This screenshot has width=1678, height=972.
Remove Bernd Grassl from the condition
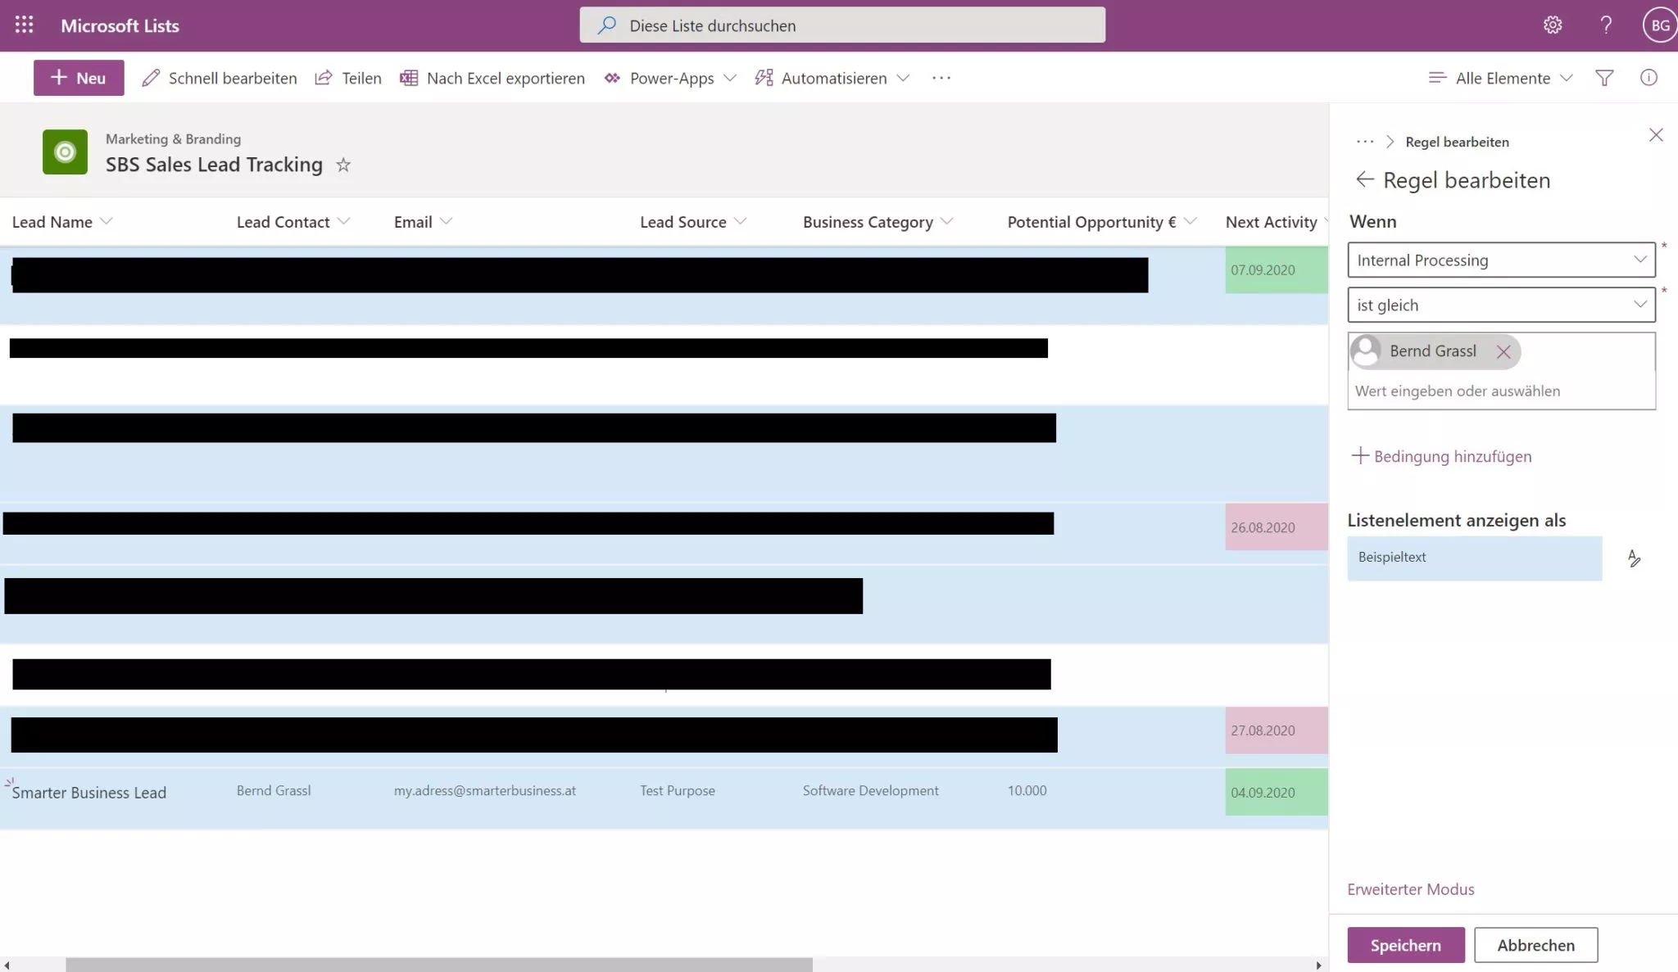[1504, 351]
